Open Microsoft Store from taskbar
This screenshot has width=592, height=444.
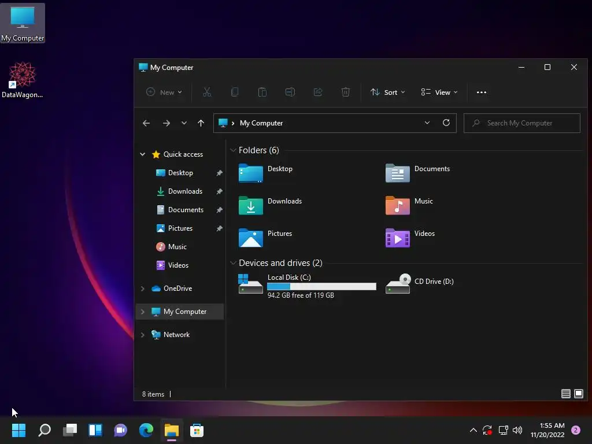[x=197, y=430]
